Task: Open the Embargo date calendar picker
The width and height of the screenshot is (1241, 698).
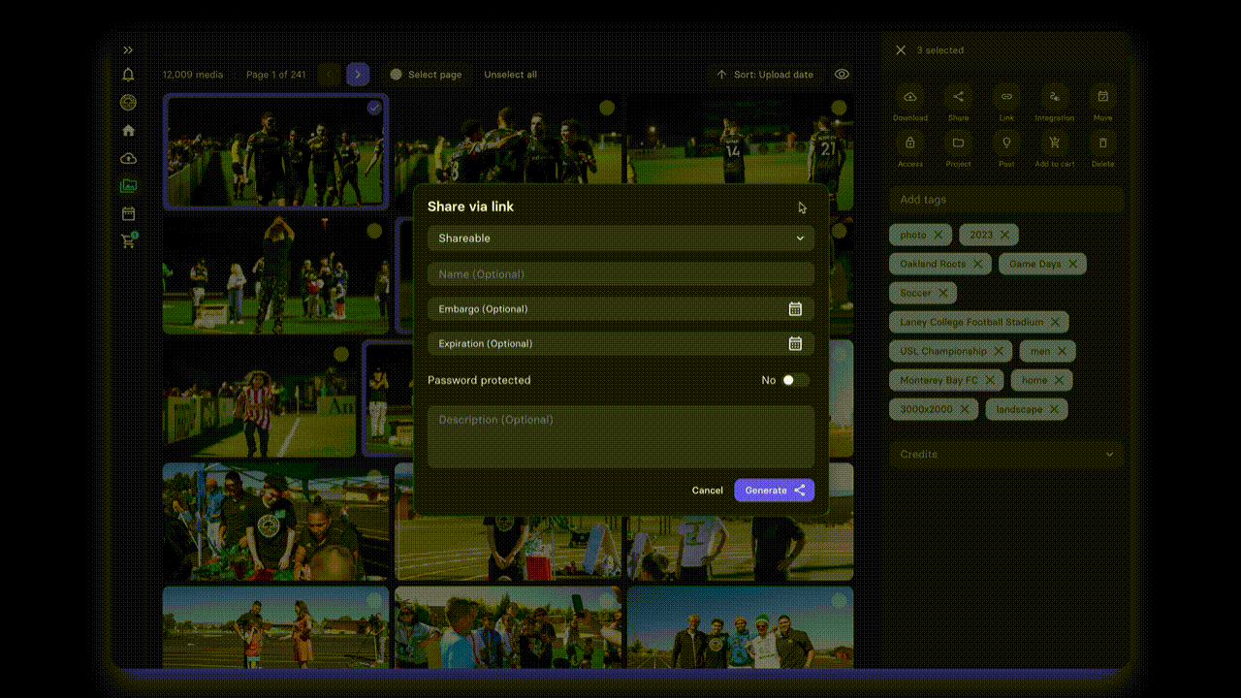Action: click(794, 309)
